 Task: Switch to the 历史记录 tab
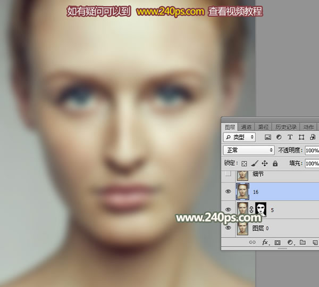coord(286,127)
